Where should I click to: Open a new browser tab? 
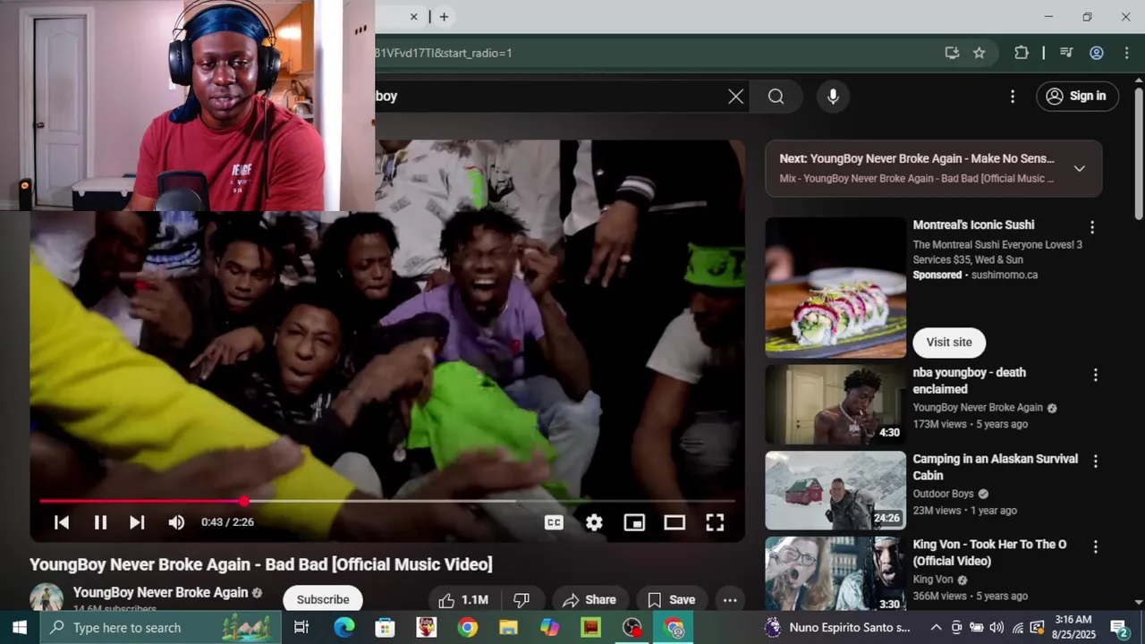(x=444, y=16)
